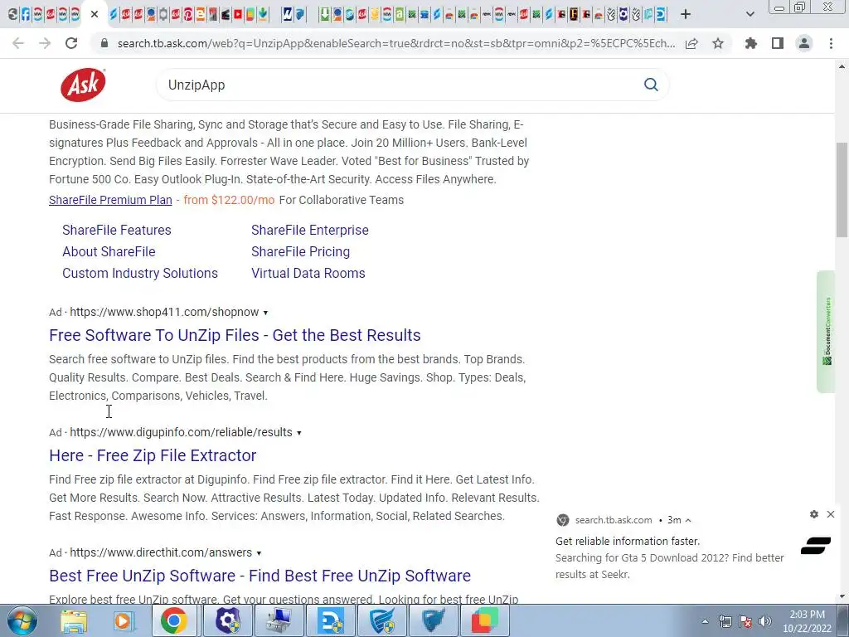The image size is (849, 637).
Task: Open the Windows Start menu
Action: click(x=22, y=620)
